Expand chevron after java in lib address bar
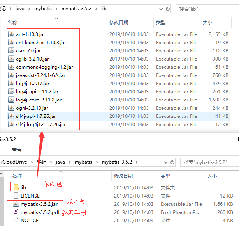This screenshot has width=239, height=226. tap(29, 9)
